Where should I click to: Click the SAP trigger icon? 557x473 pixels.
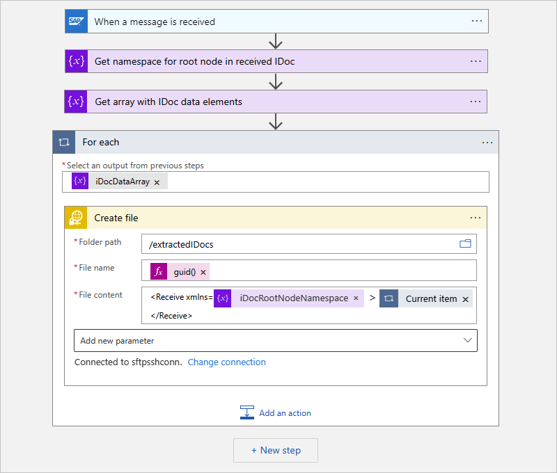point(76,22)
